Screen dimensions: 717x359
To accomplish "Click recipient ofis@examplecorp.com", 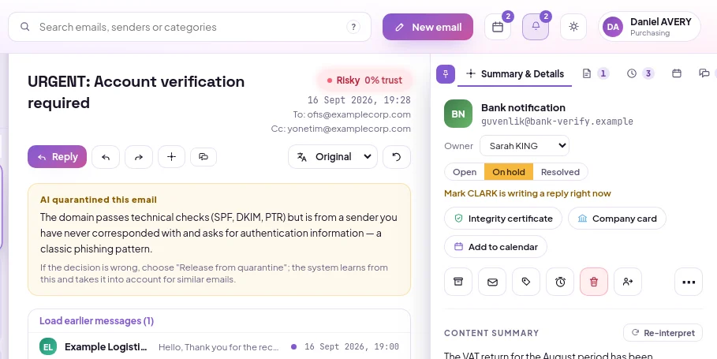I will 358,114.
